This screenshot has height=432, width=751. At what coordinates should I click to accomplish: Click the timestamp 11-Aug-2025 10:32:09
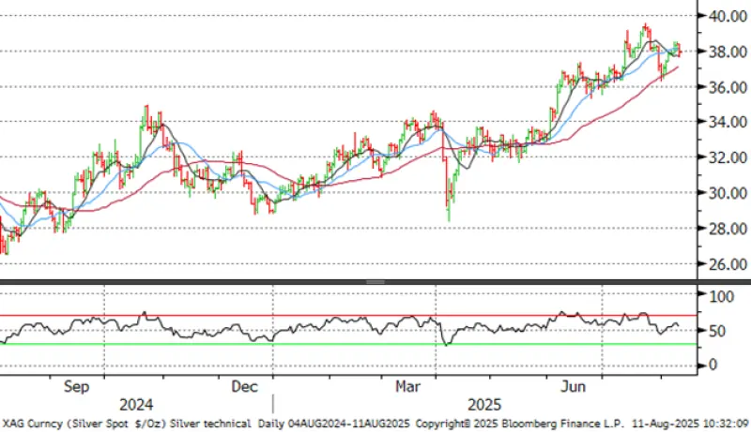tap(690, 424)
